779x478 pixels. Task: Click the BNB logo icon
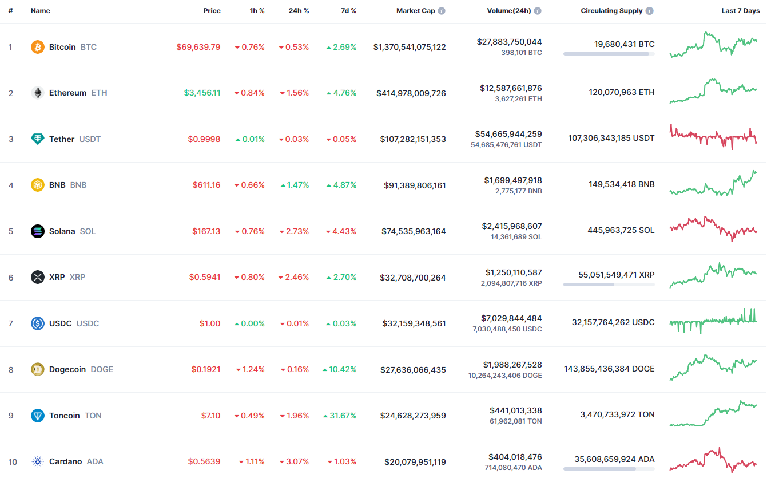coord(38,185)
